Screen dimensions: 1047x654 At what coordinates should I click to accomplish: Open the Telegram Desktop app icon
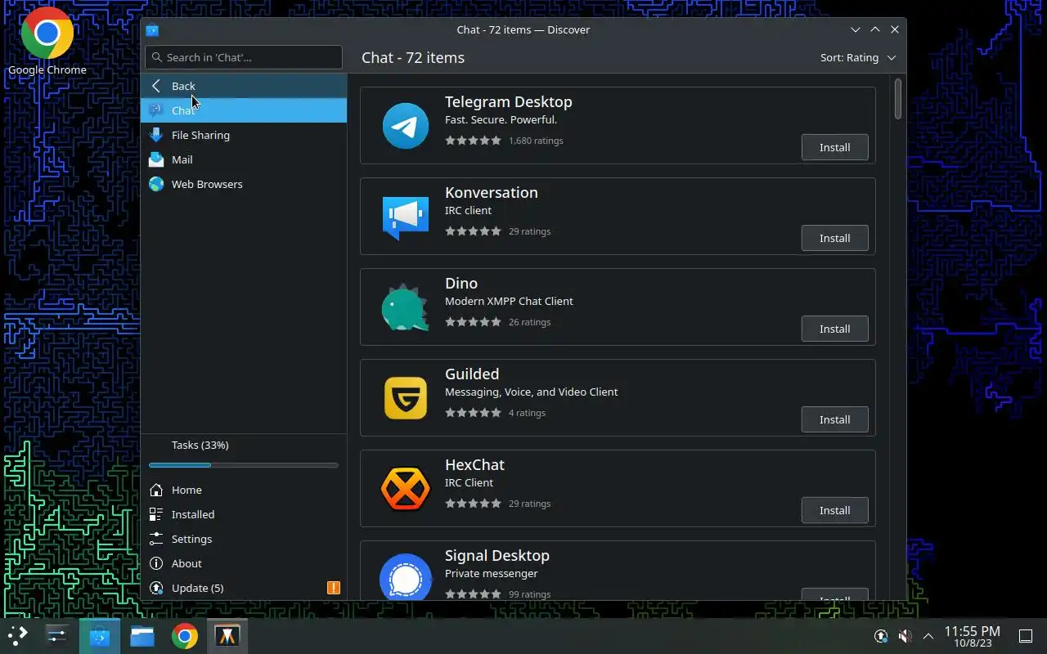tap(406, 126)
